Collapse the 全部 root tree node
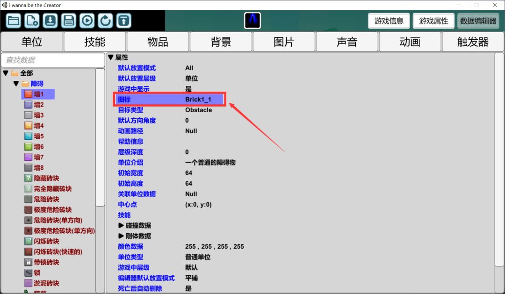 pyautogui.click(x=6, y=73)
